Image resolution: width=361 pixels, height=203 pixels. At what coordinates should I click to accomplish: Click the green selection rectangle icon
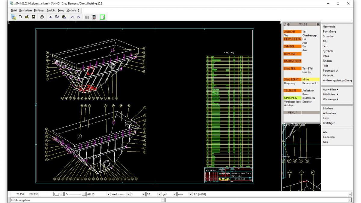[x=102, y=18]
